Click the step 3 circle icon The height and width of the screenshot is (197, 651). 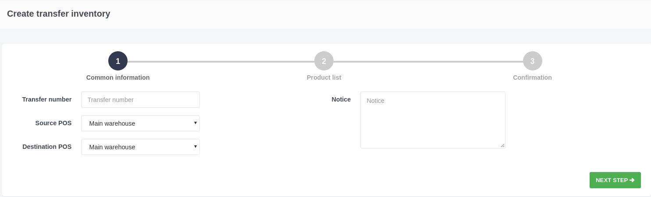(532, 61)
